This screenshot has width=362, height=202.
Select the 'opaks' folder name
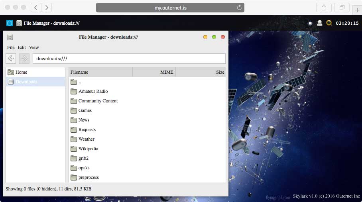[84, 168]
